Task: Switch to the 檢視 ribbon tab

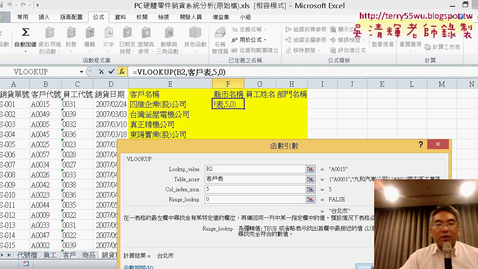Action: click(164, 17)
